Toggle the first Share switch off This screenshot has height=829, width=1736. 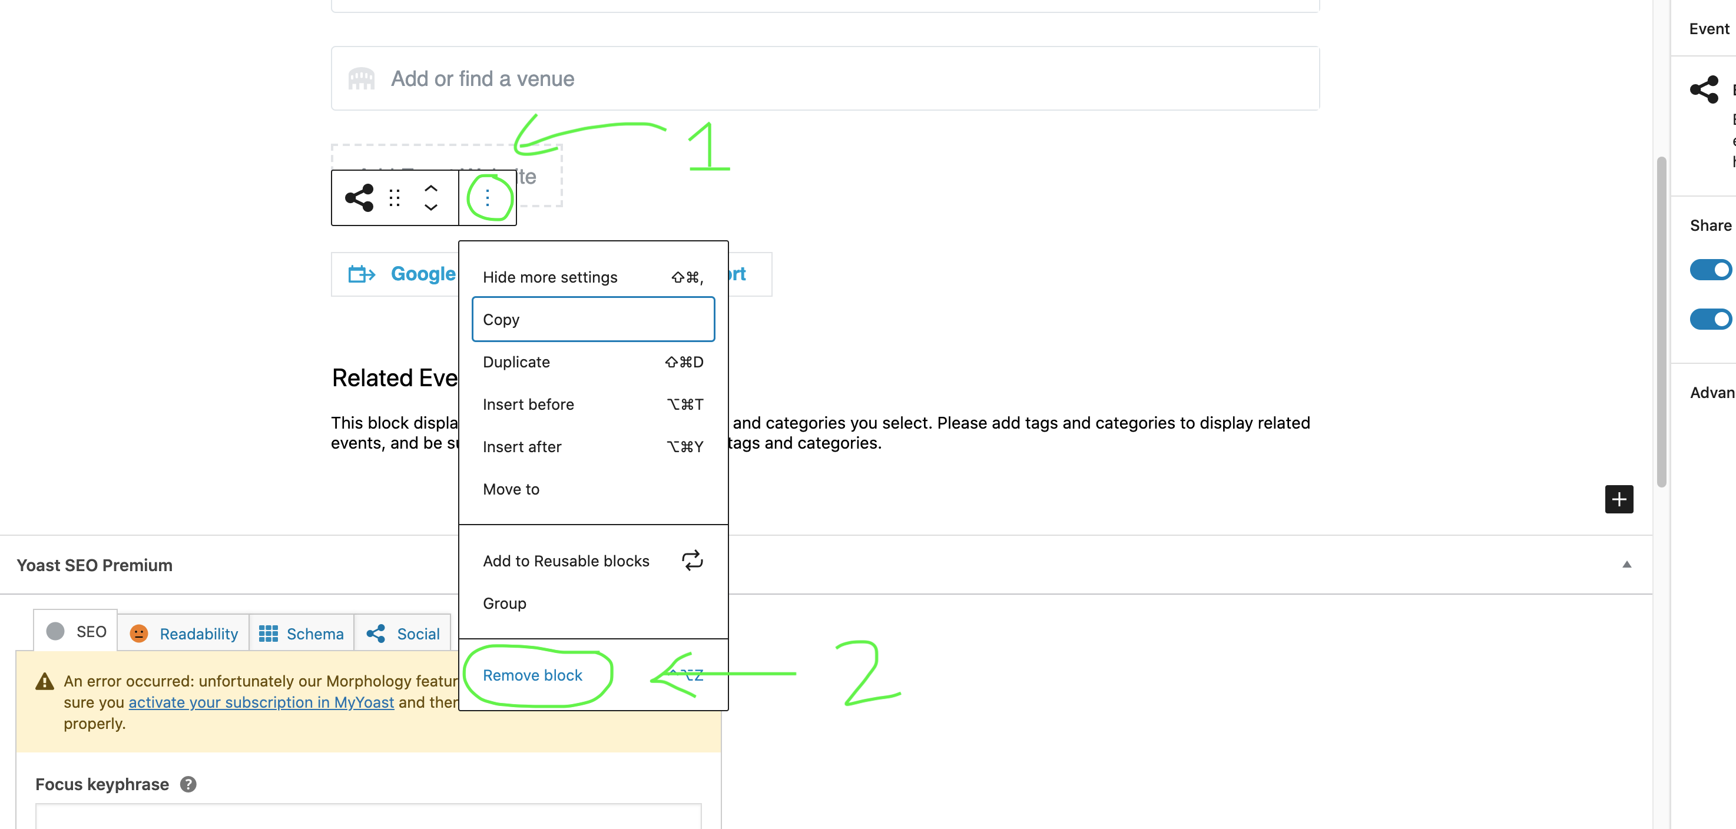[x=1711, y=270]
